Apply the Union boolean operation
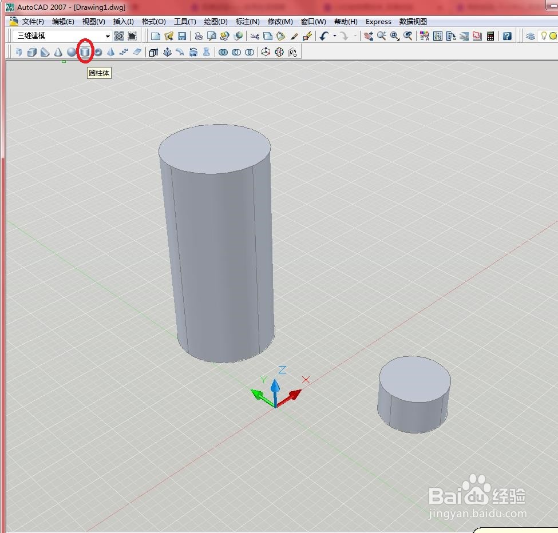This screenshot has height=533, width=558. [223, 52]
